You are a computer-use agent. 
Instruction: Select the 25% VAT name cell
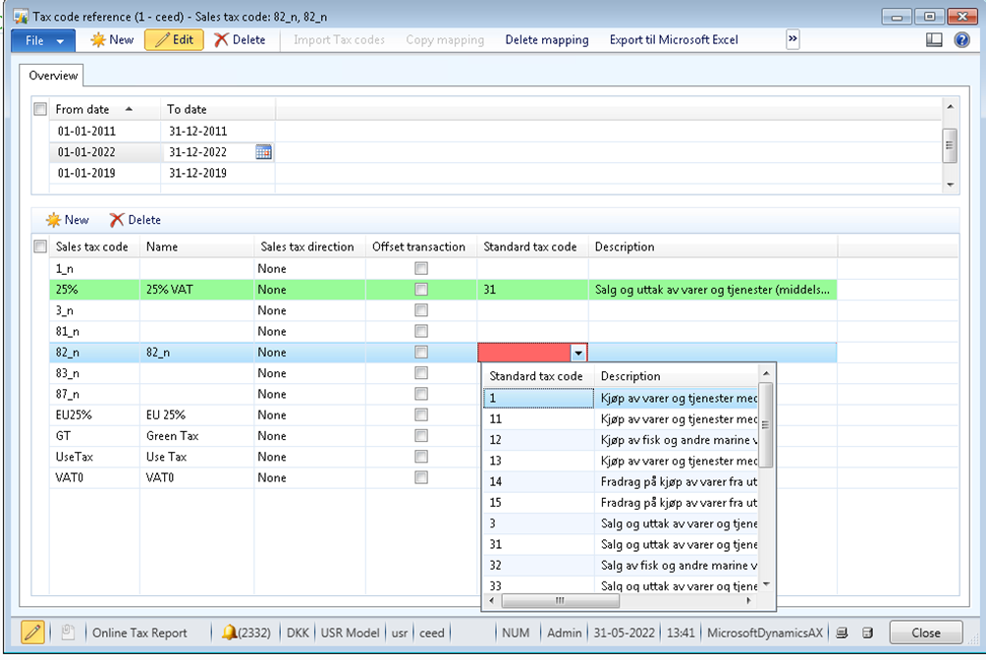click(x=197, y=290)
